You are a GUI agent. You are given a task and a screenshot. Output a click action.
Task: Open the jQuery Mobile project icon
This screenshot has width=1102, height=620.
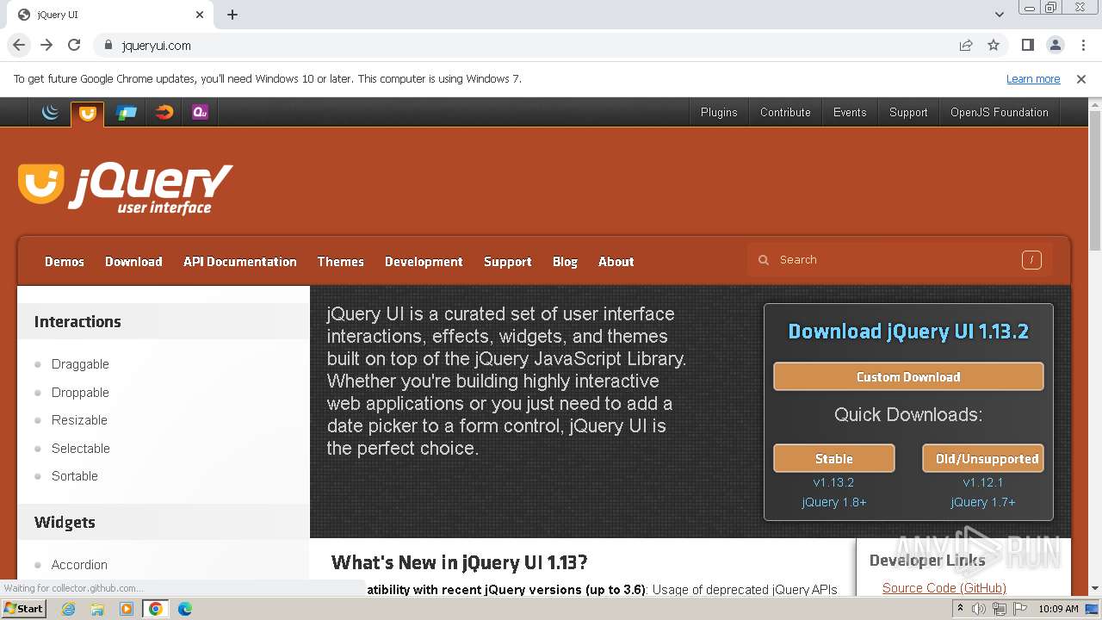pyautogui.click(x=126, y=112)
